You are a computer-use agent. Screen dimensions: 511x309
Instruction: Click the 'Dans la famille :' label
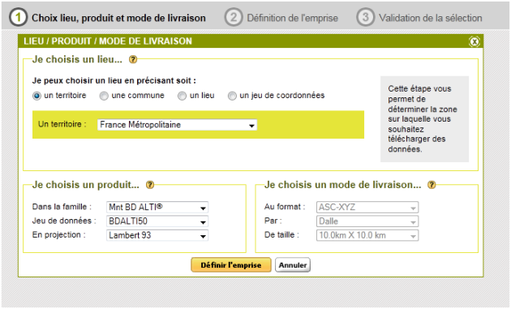[62, 207]
